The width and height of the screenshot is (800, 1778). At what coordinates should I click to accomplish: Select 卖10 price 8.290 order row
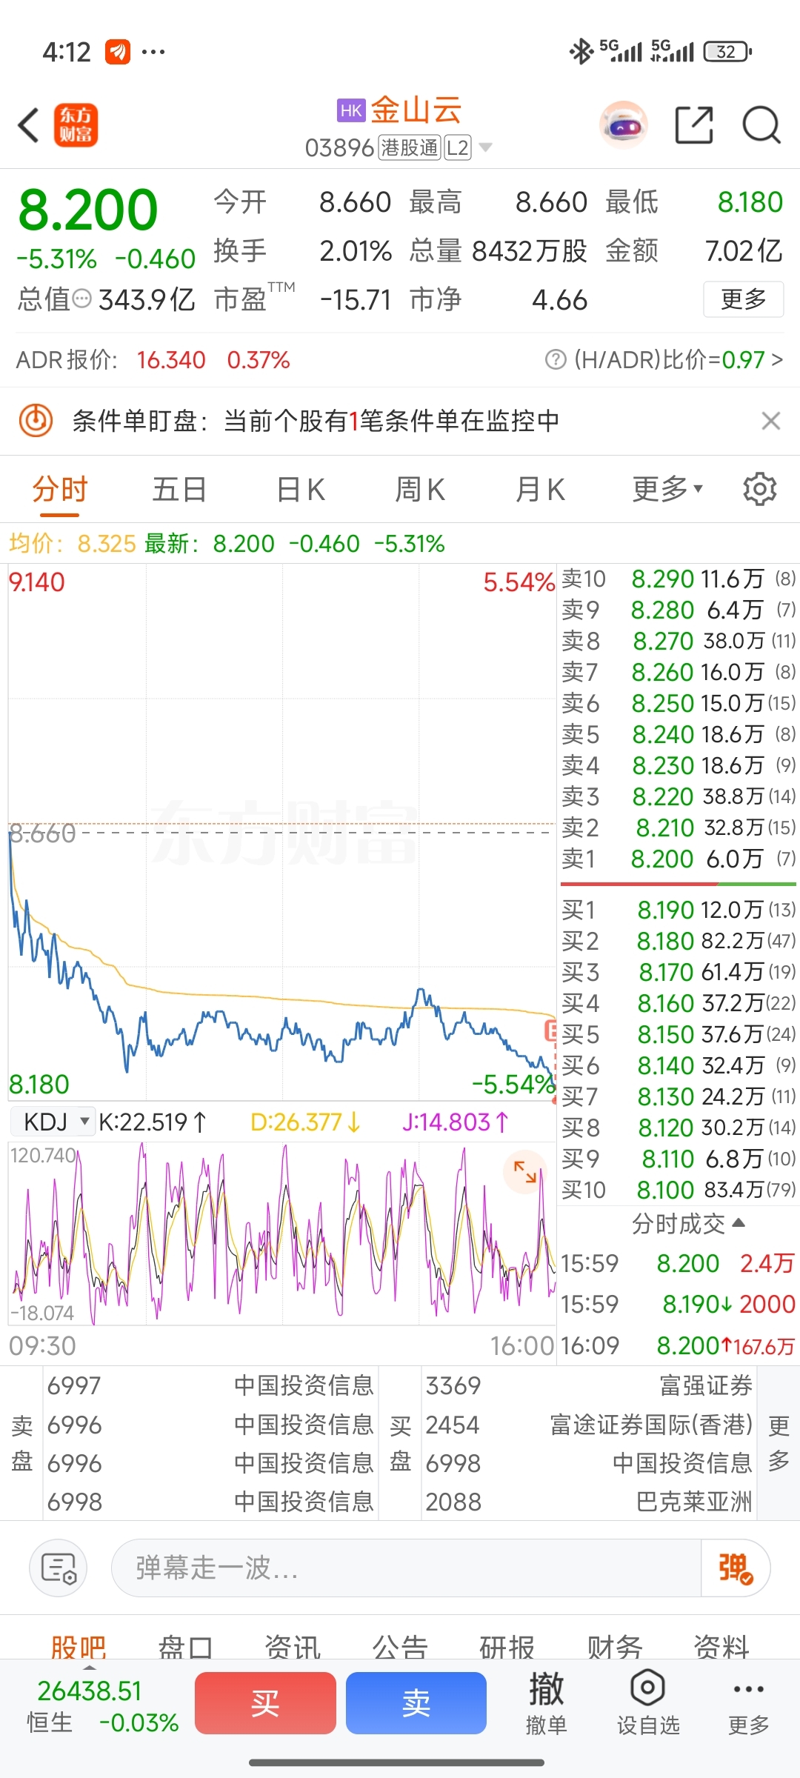point(678,579)
